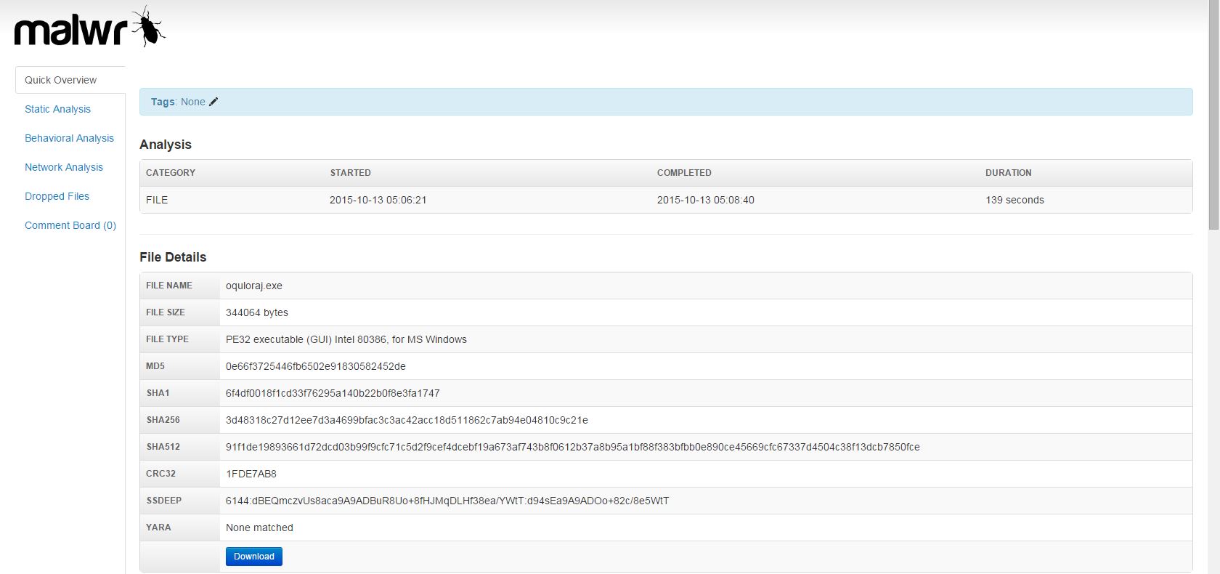Screen dimensions: 1220x574
Task: Click the STARTED column header
Action: [x=351, y=173]
